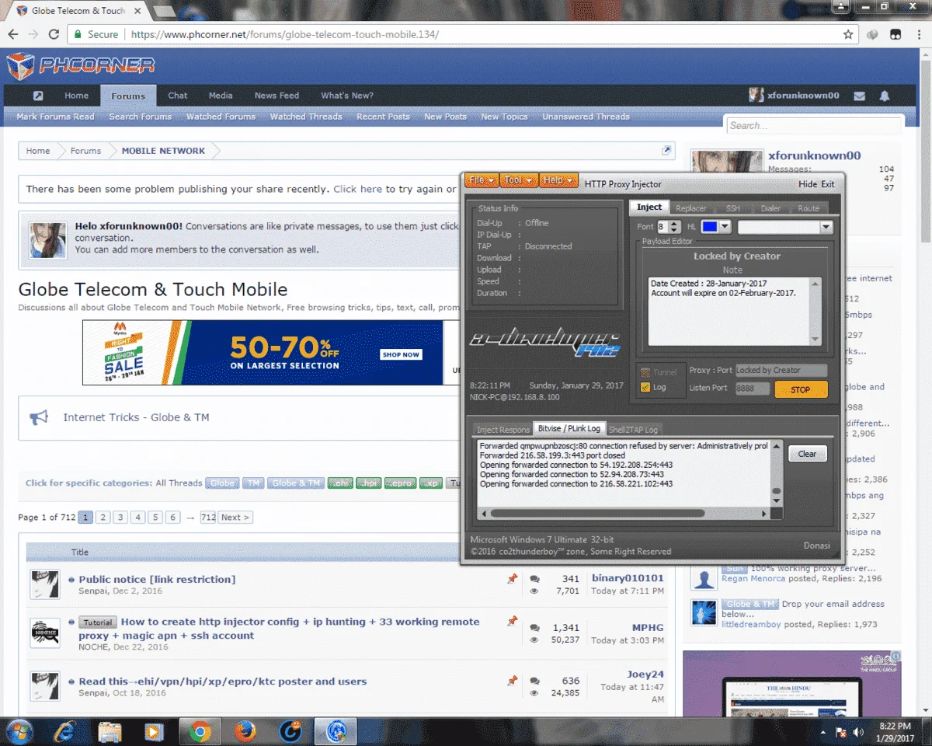932x746 pixels.
Task: Open the Tool menu in HTTP Proxy Injector
Action: pos(517,180)
